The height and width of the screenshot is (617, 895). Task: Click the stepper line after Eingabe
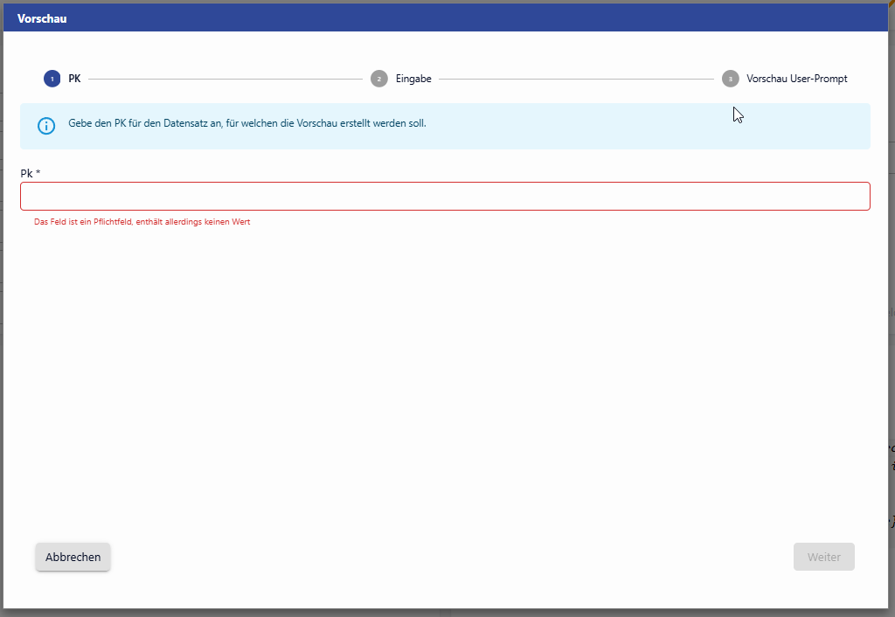pos(576,79)
